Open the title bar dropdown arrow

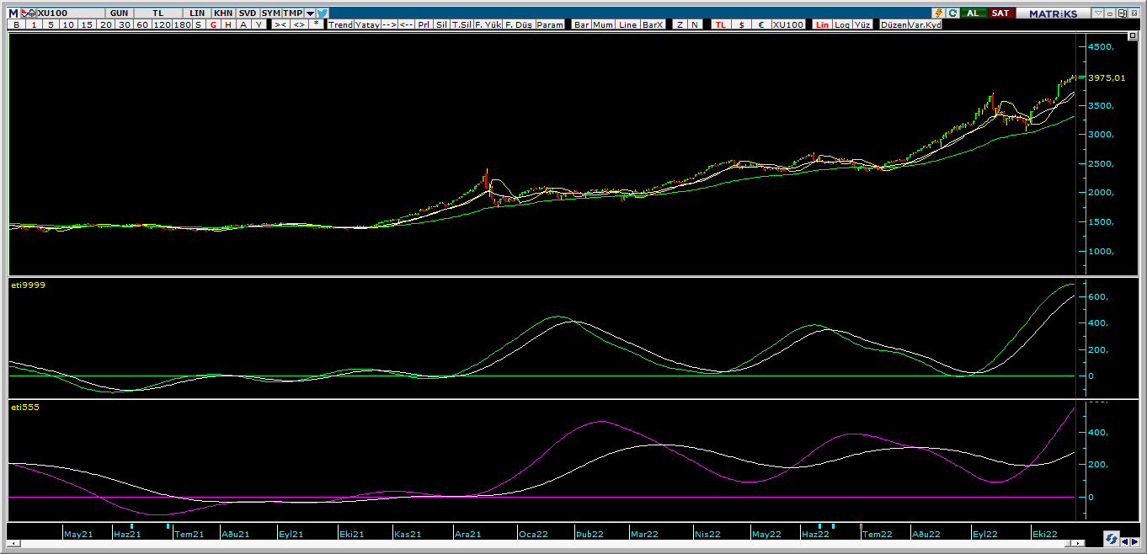[310, 13]
